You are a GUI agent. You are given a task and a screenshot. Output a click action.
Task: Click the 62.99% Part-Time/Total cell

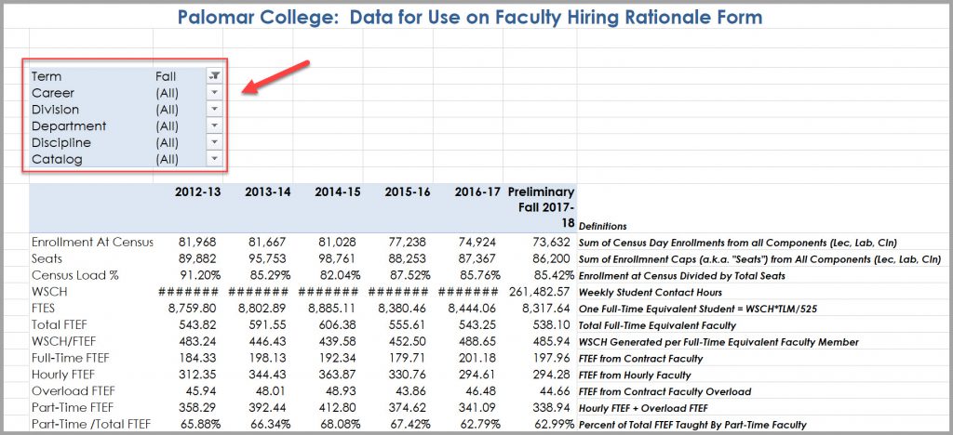(553, 425)
